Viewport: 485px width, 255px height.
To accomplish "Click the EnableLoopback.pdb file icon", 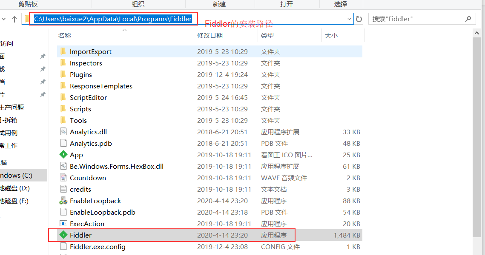I will click(63, 212).
